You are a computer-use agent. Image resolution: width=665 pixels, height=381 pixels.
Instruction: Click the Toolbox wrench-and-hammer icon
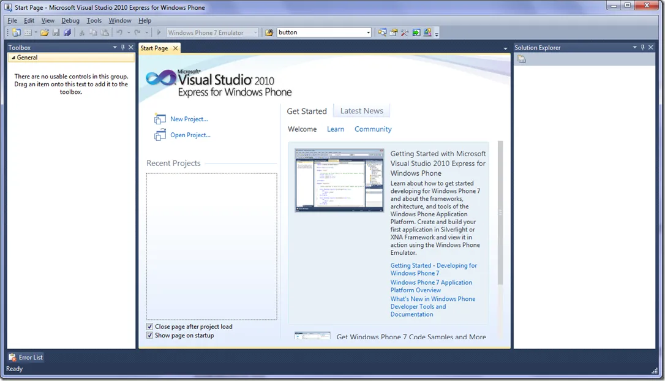pos(405,32)
